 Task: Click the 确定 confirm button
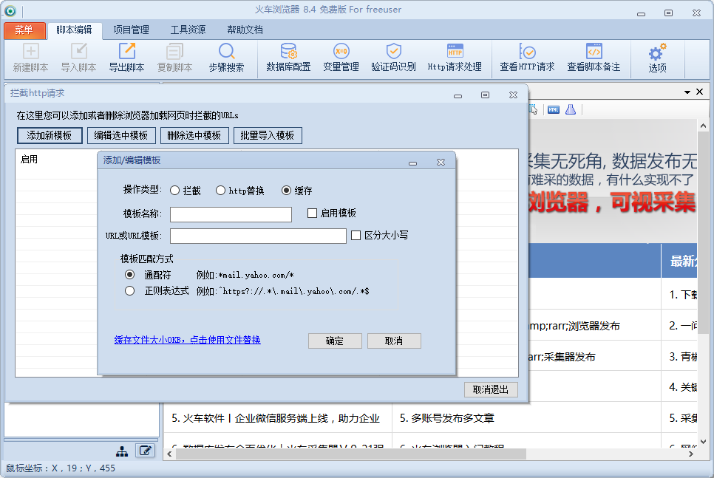pyautogui.click(x=335, y=341)
